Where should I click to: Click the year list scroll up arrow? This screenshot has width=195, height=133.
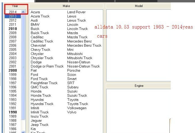[23, 12]
